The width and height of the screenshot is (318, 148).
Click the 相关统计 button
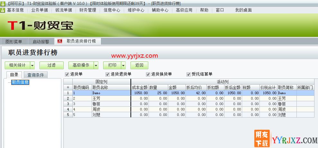[x=17, y=65]
